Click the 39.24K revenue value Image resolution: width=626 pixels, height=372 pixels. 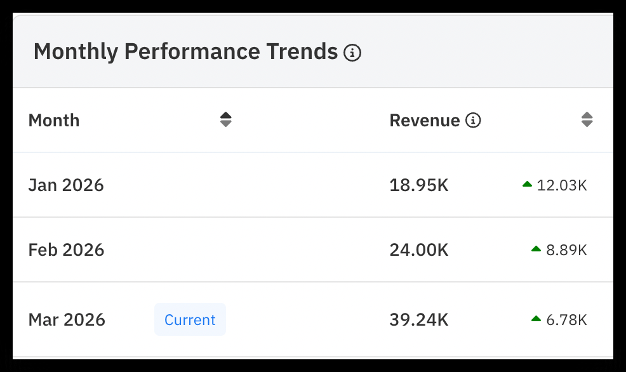pos(419,319)
